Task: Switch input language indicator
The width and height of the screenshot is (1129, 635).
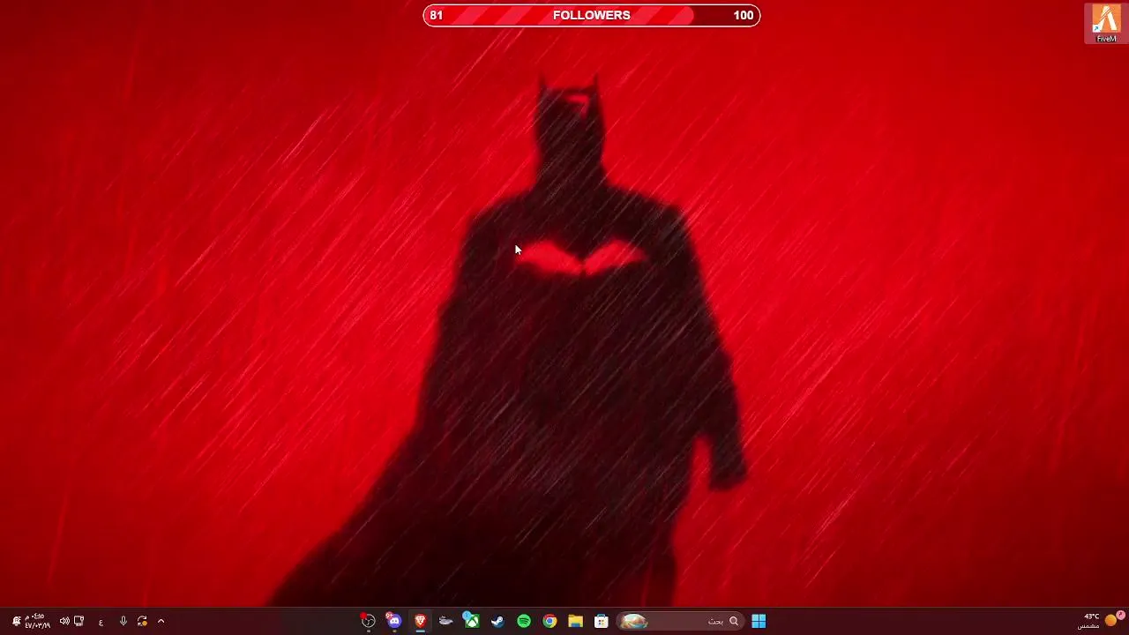Action: coord(101,621)
